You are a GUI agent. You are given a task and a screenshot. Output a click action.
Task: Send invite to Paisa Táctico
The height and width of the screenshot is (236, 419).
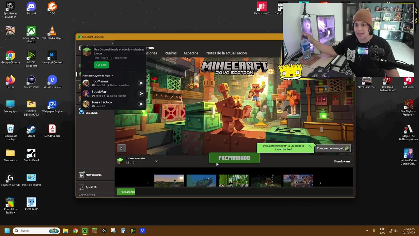141,104
